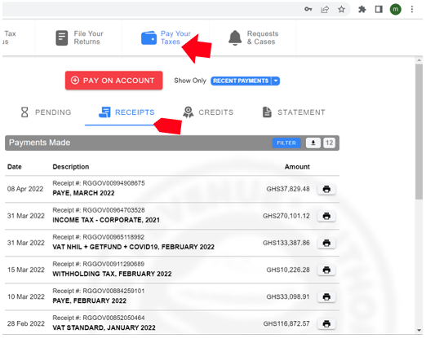Click the Payments Made panel title
Viewport: 426px width, 338px height.
coord(40,143)
